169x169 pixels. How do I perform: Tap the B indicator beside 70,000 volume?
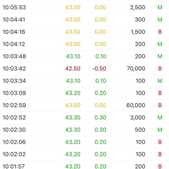tap(160, 68)
